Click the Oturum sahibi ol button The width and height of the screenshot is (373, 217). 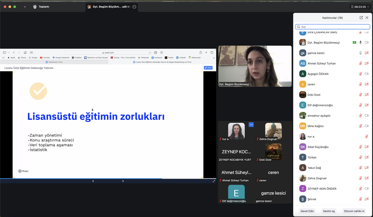[354, 211]
